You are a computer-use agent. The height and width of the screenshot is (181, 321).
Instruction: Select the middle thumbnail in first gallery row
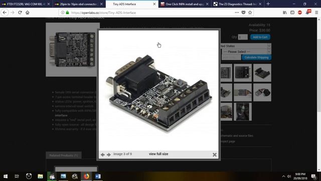point(243,72)
